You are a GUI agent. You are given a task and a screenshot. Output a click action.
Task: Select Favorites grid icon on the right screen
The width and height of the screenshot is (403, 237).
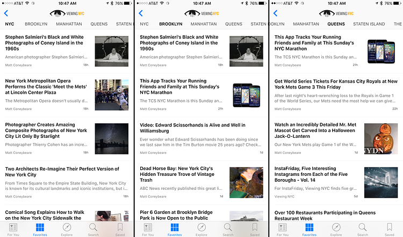[309, 229]
